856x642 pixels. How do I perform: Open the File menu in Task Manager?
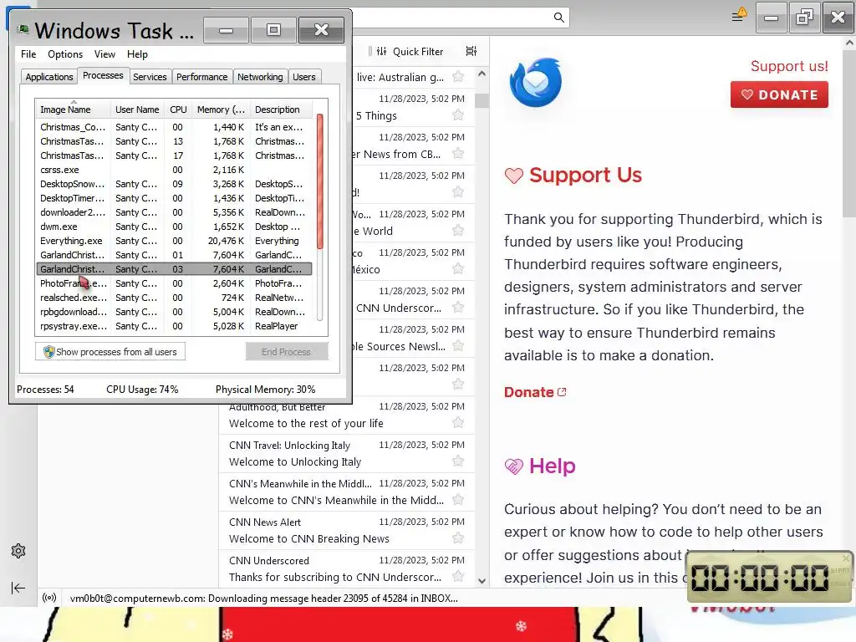click(28, 54)
